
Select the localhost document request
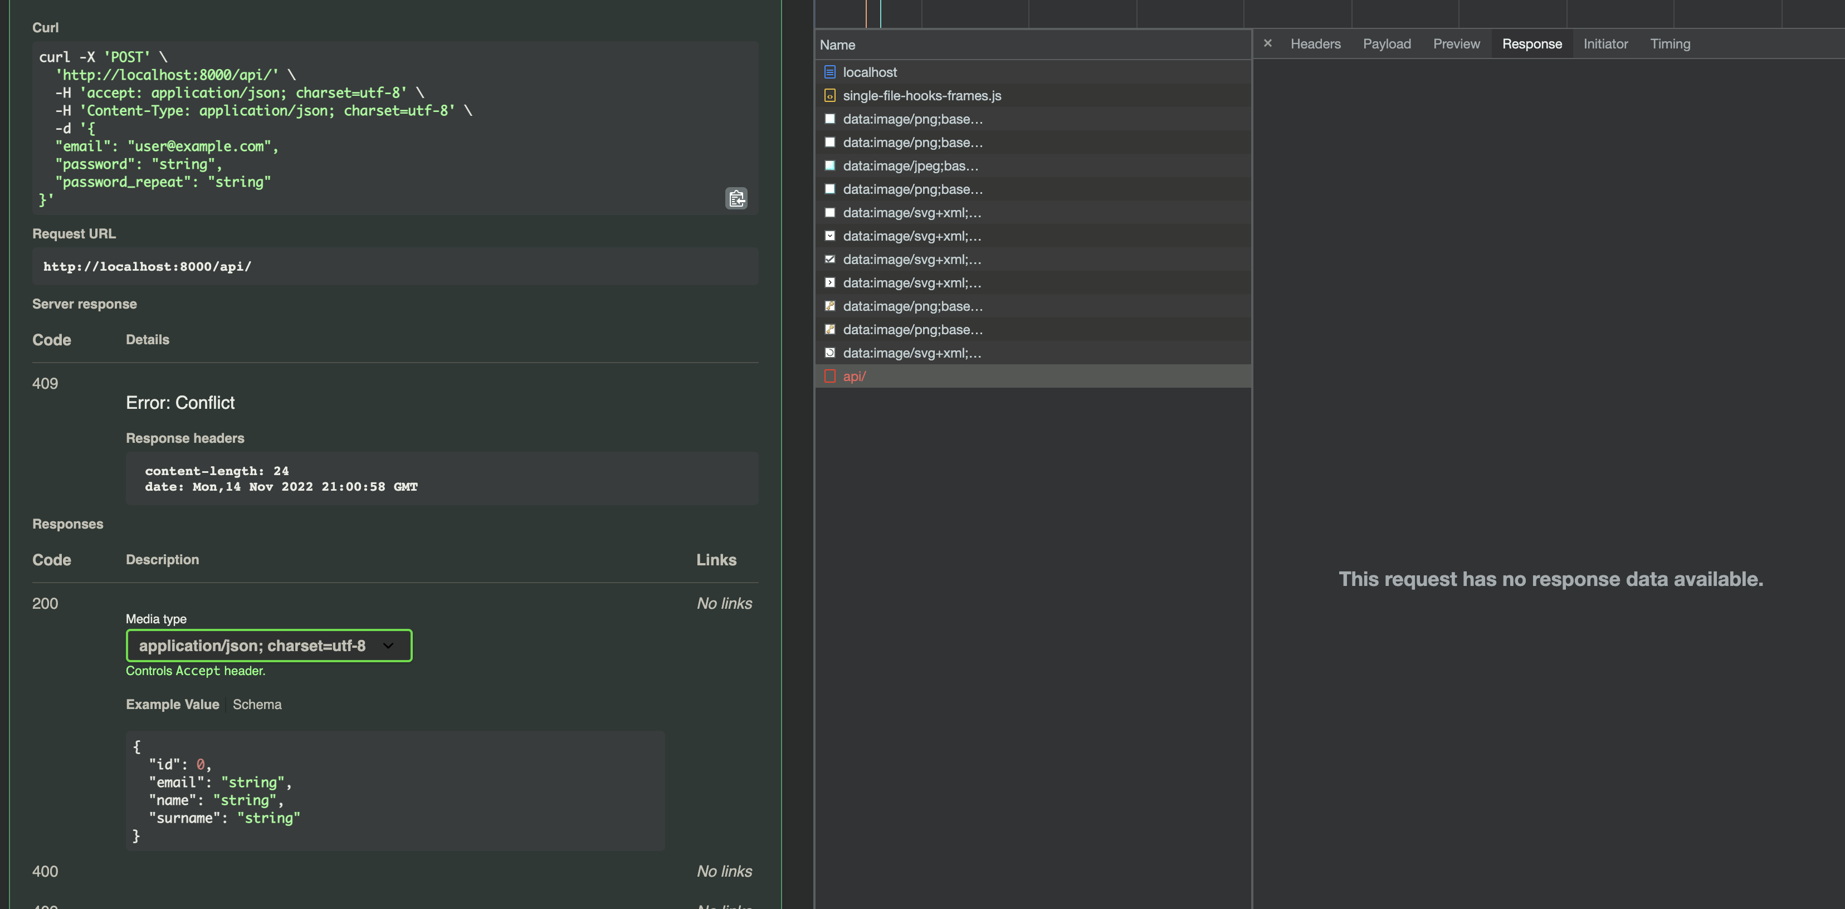tap(1033, 72)
